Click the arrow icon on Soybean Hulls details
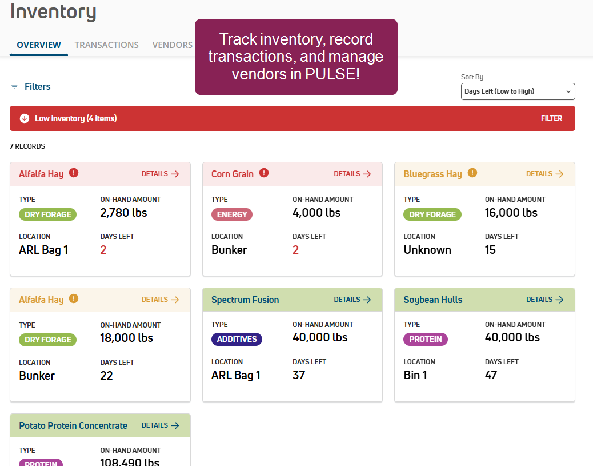This screenshot has height=466, width=593. point(559,300)
